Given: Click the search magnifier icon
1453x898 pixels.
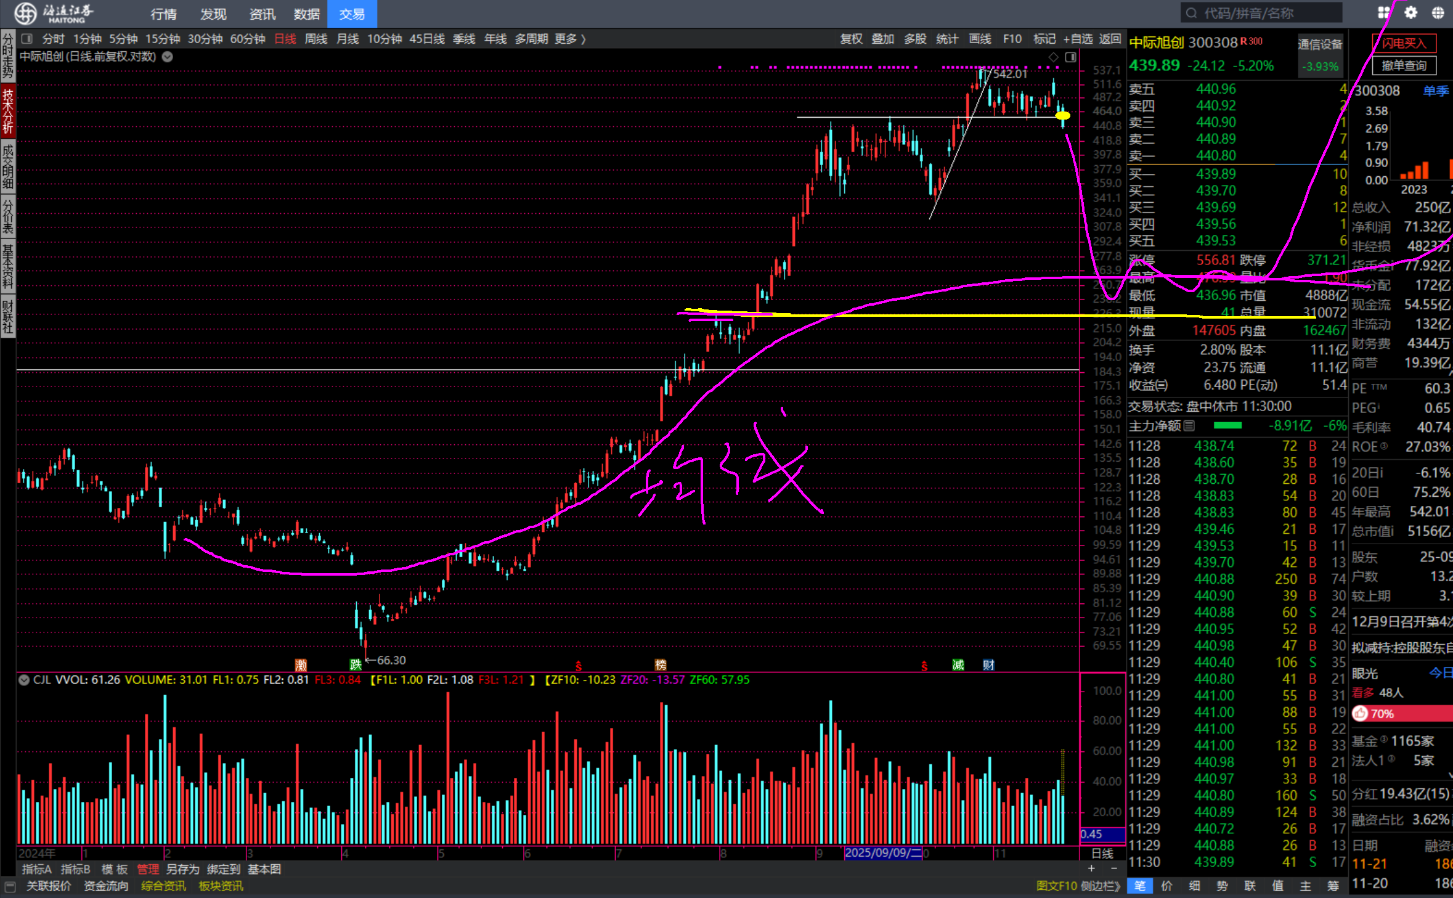Looking at the screenshot, I should pos(1191,13).
